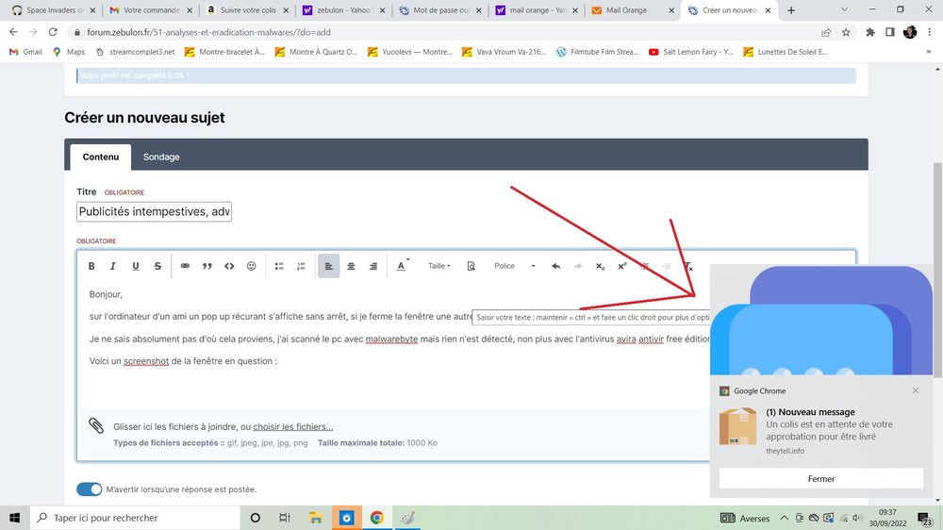Viewport: 943px width, 530px height.
Task: Open the text color picker
Action: point(402,266)
